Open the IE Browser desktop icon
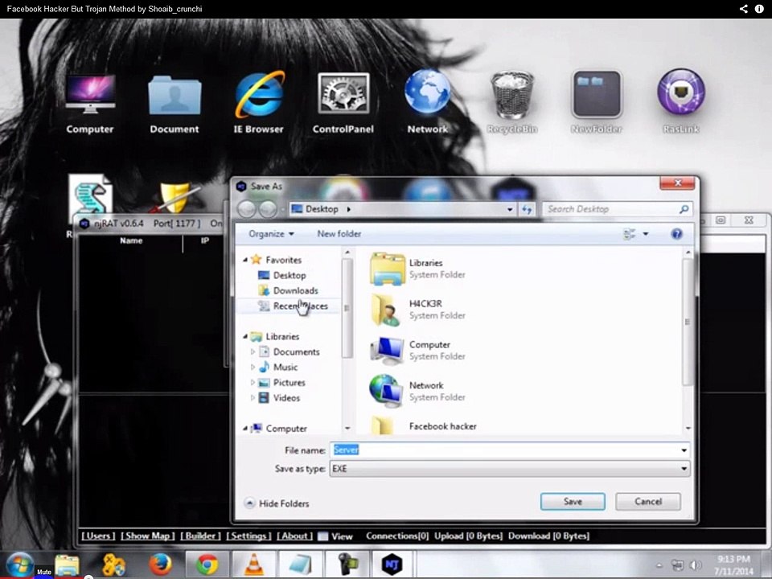 coord(258,101)
